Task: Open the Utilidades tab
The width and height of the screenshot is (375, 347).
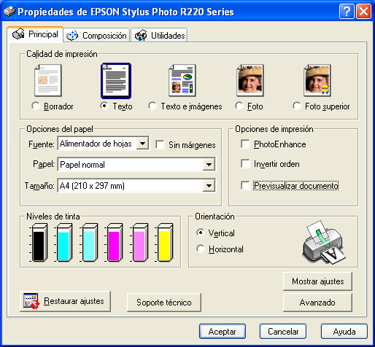Action: 159,36
